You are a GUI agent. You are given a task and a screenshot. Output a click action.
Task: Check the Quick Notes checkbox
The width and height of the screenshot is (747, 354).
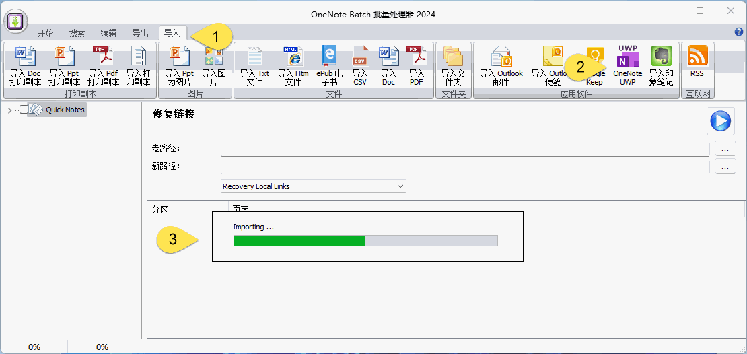pos(24,110)
